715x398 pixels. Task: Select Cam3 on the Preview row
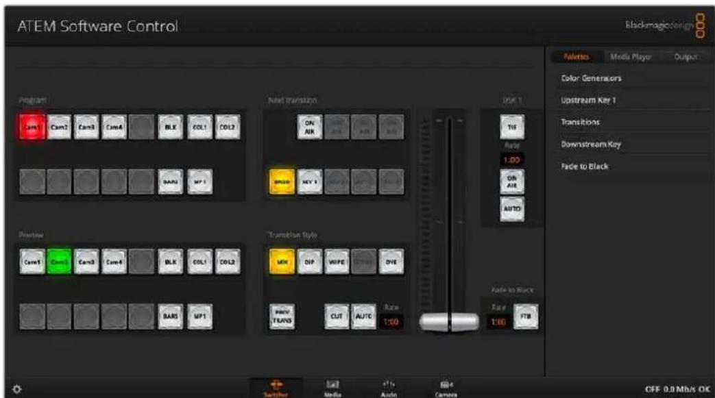point(86,262)
